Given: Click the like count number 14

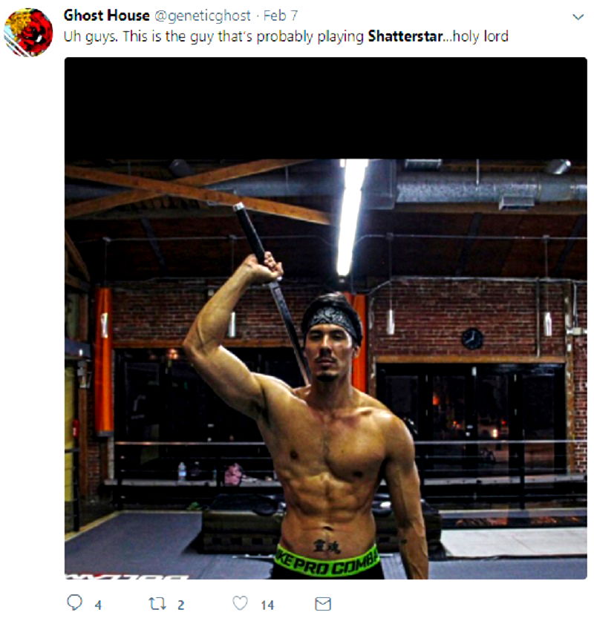Looking at the screenshot, I should [267, 605].
